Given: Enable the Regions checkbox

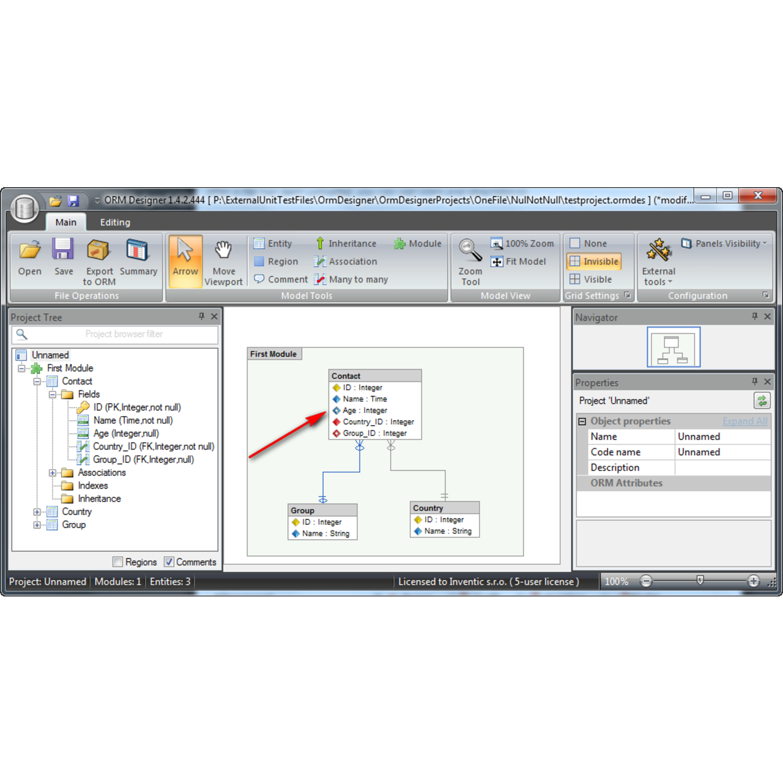Looking at the screenshot, I should pyautogui.click(x=118, y=562).
